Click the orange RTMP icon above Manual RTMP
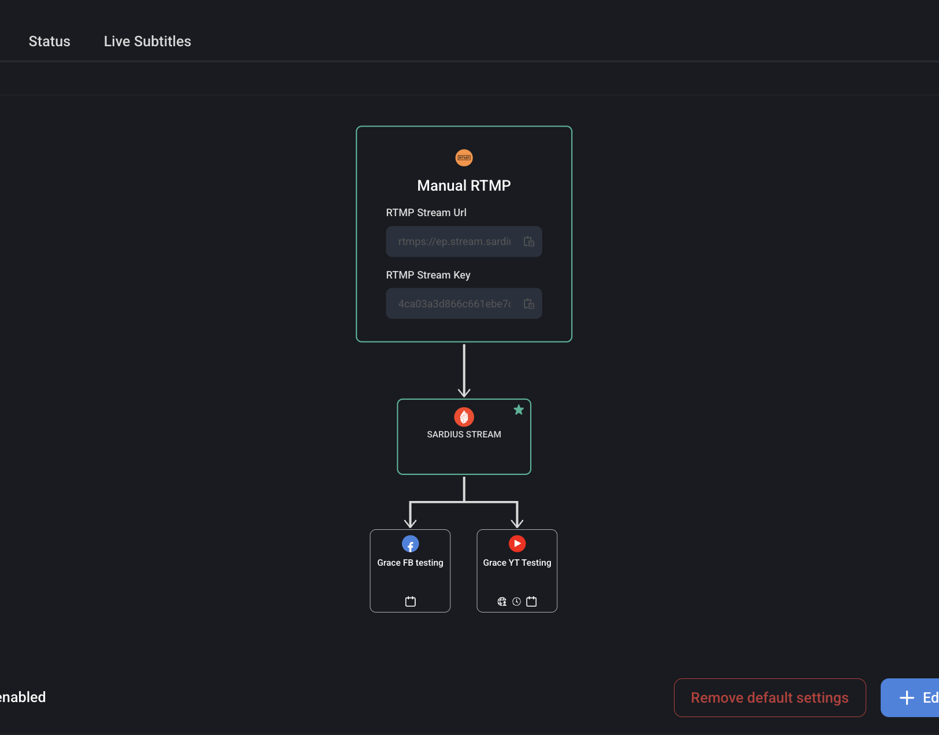939x735 pixels. [464, 158]
